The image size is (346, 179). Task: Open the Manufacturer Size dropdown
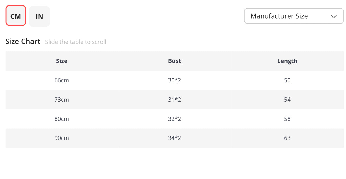294,16
